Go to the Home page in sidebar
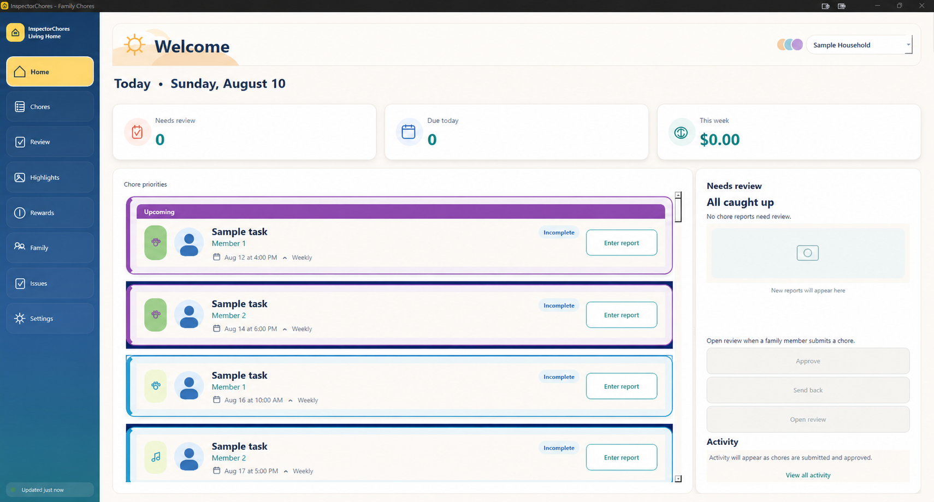The height and width of the screenshot is (502, 934). click(50, 71)
